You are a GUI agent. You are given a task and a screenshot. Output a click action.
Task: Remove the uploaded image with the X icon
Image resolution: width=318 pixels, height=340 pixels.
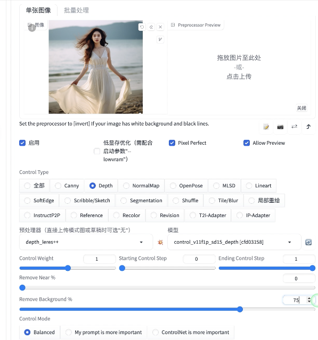(160, 27)
